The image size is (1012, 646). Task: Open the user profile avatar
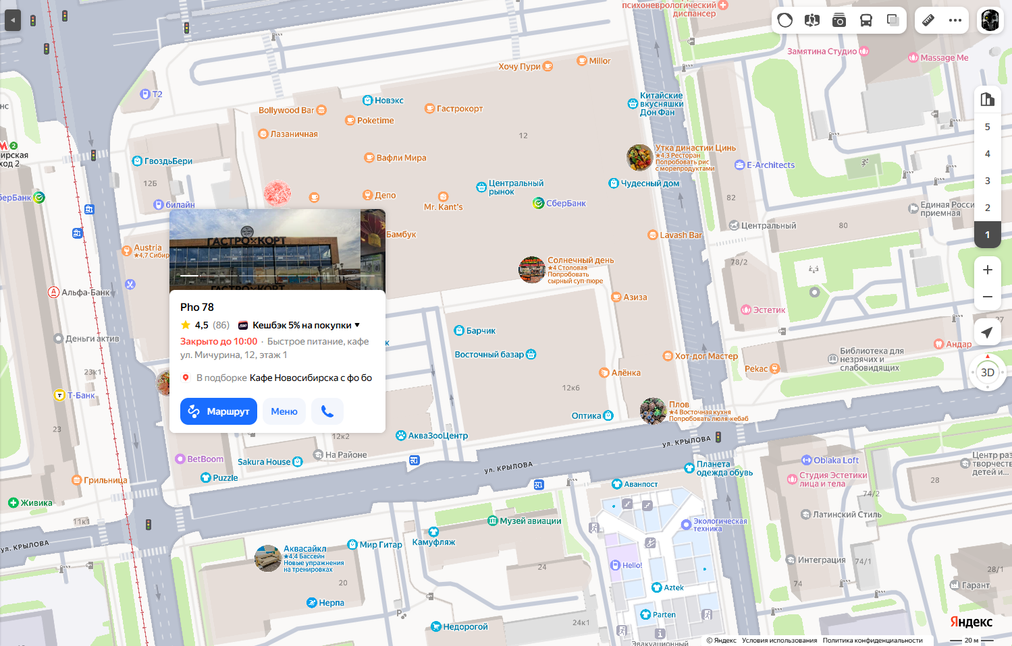coord(990,20)
